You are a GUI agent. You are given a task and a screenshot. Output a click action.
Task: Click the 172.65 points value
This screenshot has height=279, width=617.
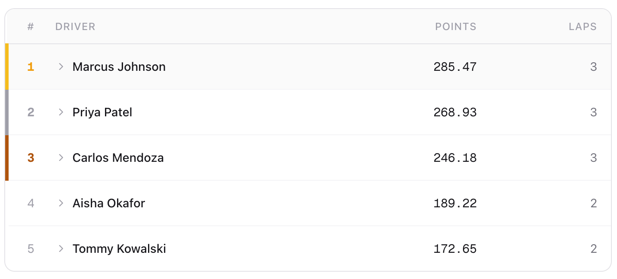click(455, 249)
